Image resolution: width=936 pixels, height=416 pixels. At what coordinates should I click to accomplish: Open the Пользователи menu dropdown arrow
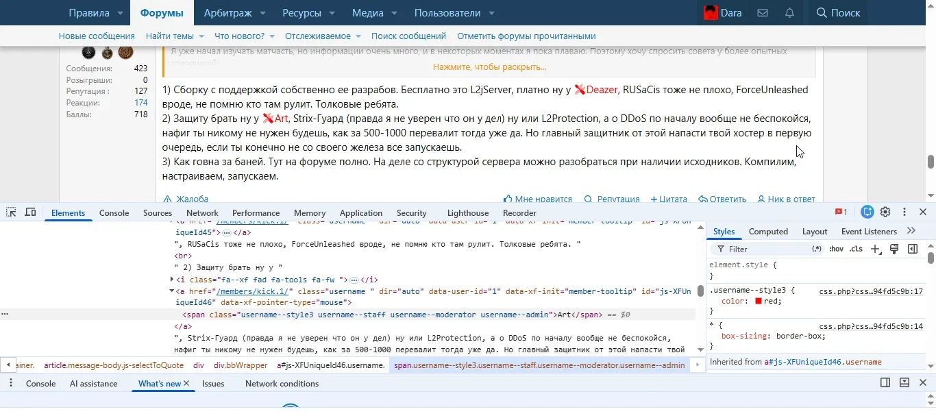point(491,13)
